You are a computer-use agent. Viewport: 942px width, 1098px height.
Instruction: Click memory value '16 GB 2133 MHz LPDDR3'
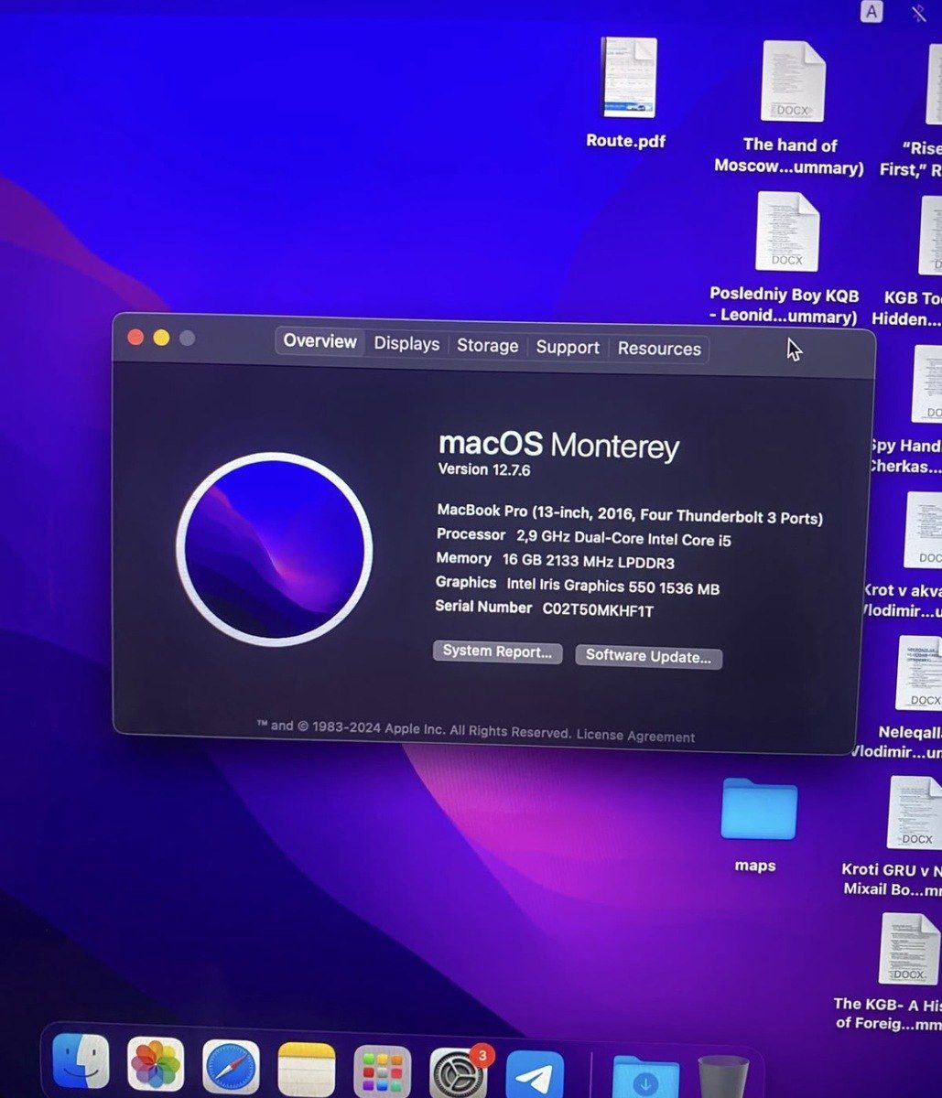(x=588, y=562)
